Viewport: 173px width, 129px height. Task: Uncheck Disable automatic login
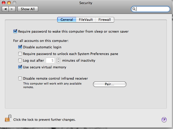click(x=20, y=47)
